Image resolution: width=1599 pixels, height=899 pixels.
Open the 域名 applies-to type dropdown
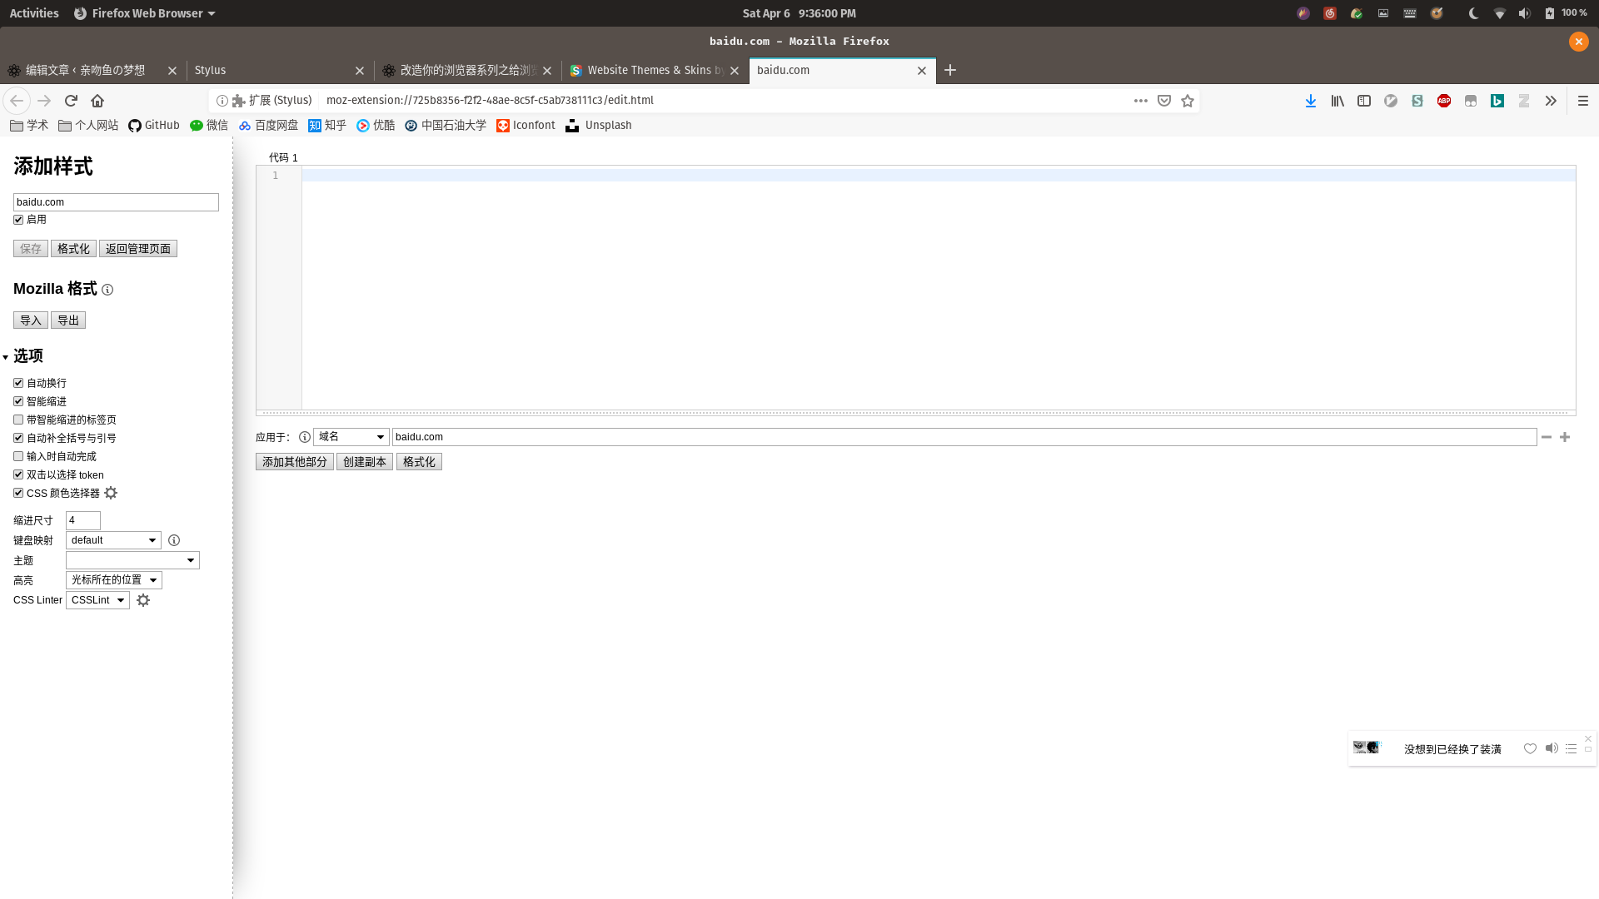[x=351, y=437]
